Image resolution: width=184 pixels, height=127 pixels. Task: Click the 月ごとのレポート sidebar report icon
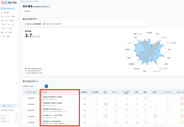(x=2, y=9)
